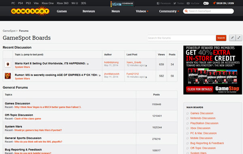Click the Click For Details ad button
The image size is (243, 154).
(x=200, y=89)
